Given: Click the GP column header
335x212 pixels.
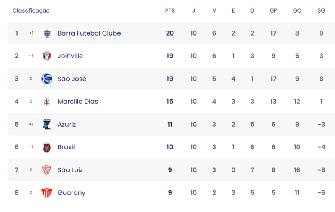Looking at the screenshot, I should (273, 11).
